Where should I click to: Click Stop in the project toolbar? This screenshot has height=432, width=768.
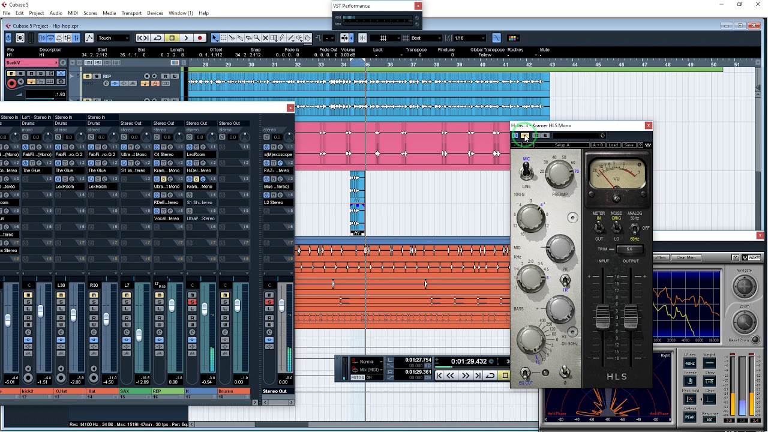(x=172, y=38)
